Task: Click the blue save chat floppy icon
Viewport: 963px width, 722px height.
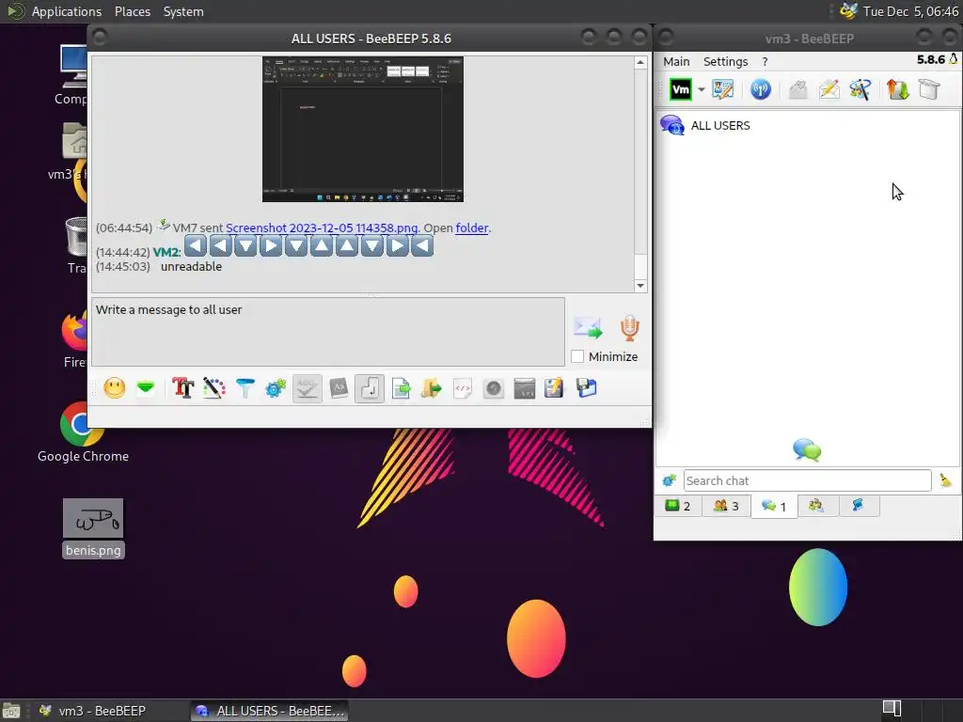Action: tap(586, 388)
